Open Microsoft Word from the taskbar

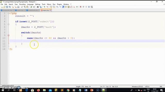86,90
